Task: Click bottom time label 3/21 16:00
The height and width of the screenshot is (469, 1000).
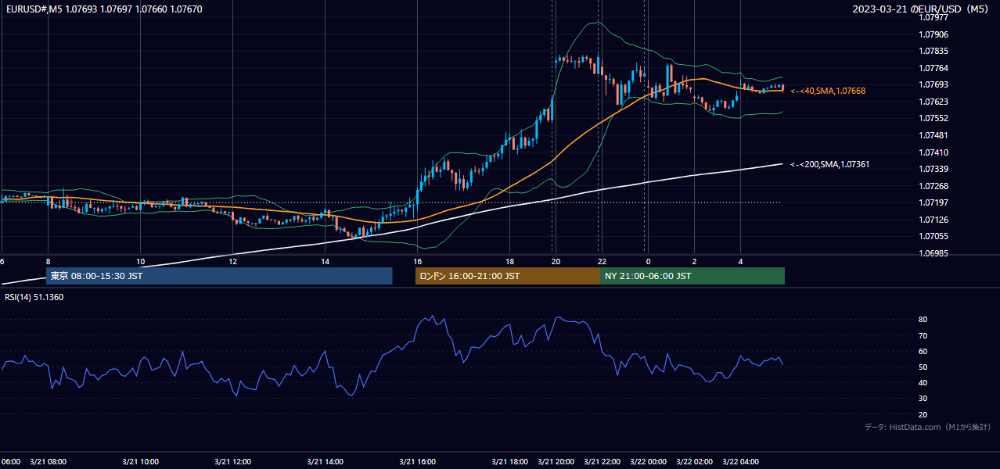Action: click(417, 461)
